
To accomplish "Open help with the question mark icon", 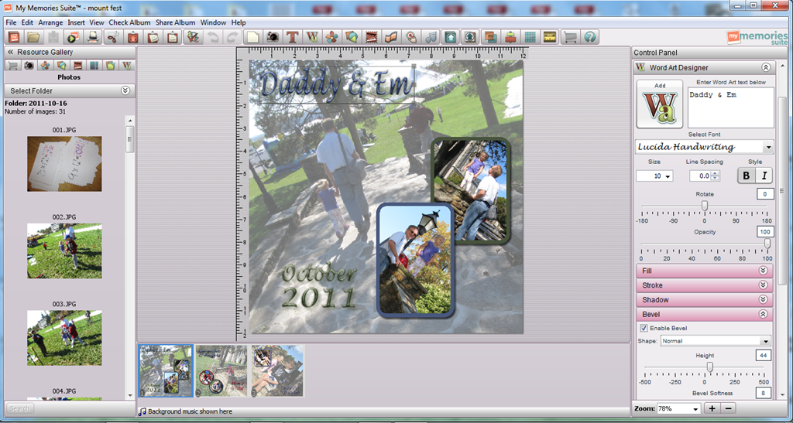I will click(589, 37).
